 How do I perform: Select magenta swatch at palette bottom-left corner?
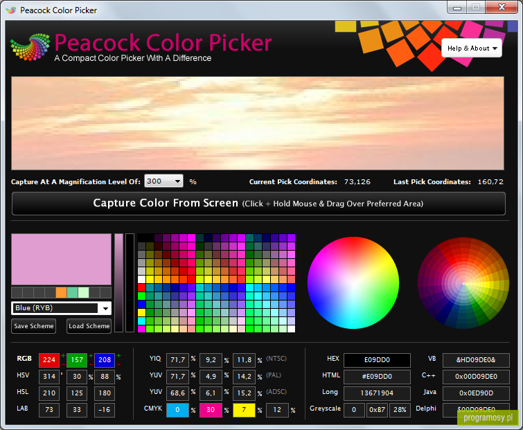click(141, 329)
